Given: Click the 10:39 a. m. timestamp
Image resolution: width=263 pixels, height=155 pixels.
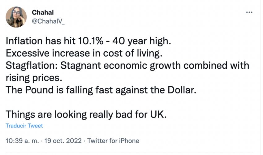Looking at the screenshot, I should point(21,141).
